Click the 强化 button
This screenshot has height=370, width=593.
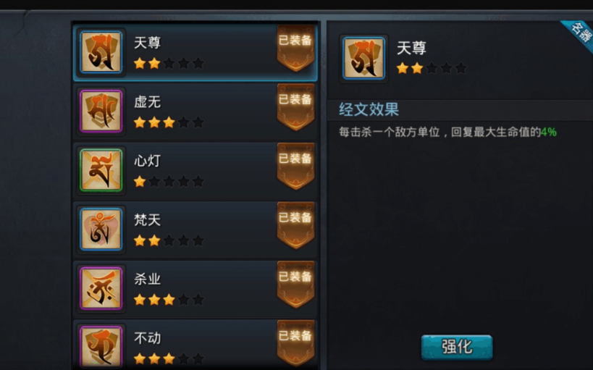coord(457,347)
